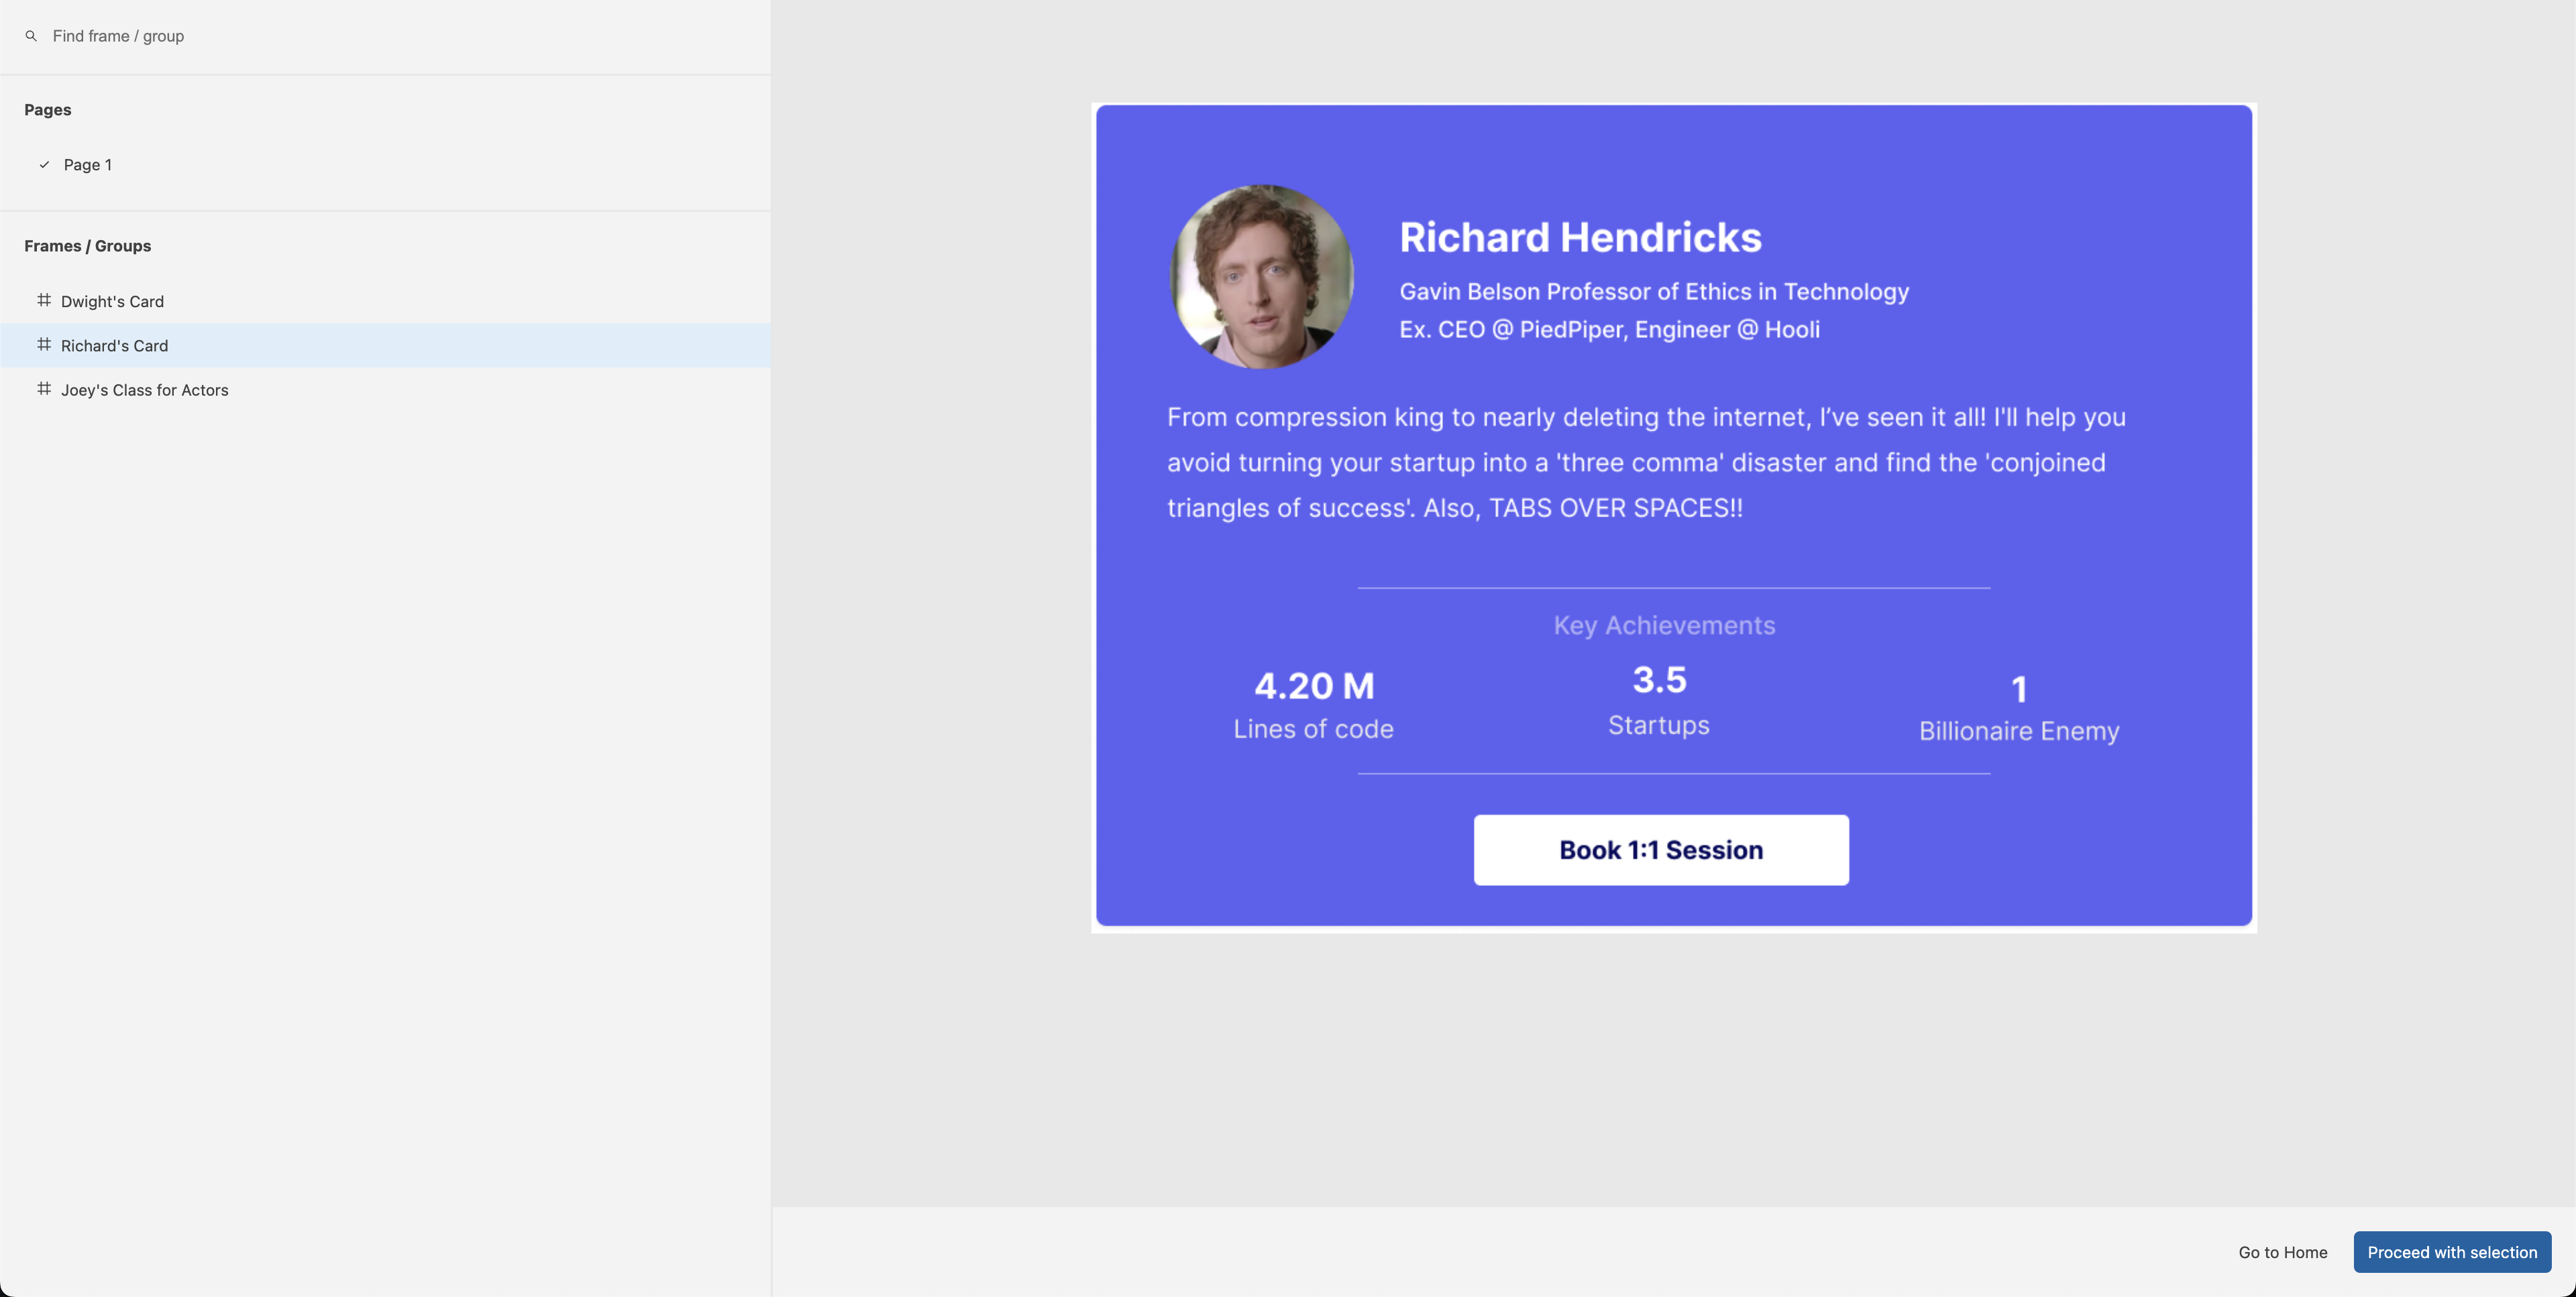Click the Lines of code label
The height and width of the screenshot is (1297, 2576).
pyautogui.click(x=1313, y=729)
